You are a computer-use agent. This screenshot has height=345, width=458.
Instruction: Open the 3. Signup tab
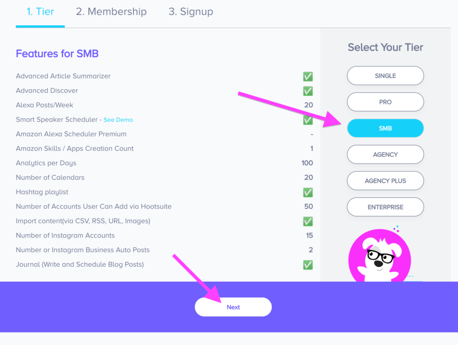pyautogui.click(x=191, y=12)
